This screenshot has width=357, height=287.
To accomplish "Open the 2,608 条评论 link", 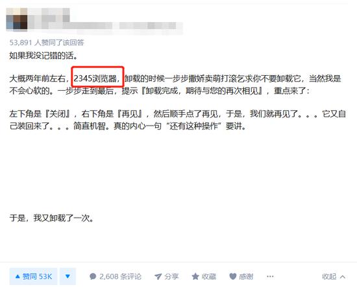I will (x=120, y=277).
